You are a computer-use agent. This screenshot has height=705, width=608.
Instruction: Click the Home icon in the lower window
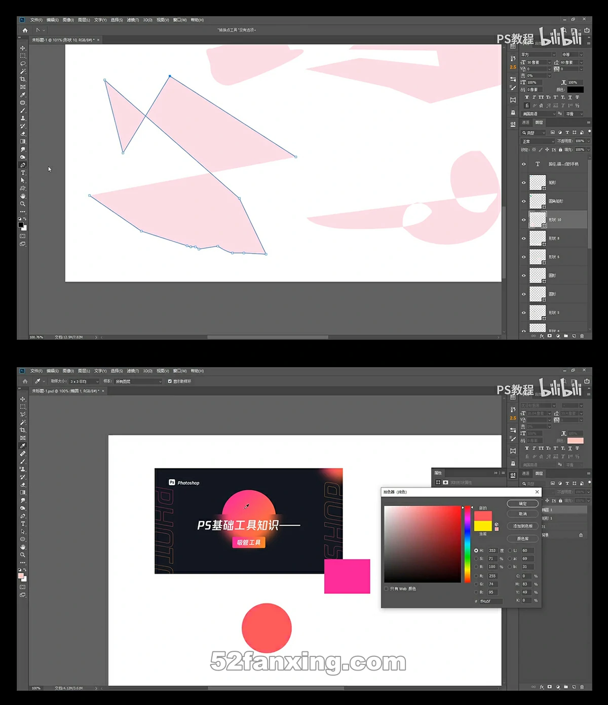[25, 381]
